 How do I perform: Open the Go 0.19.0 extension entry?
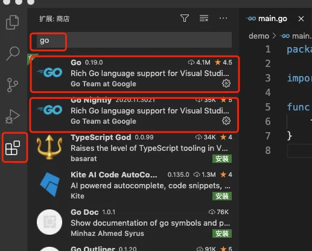[134, 74]
